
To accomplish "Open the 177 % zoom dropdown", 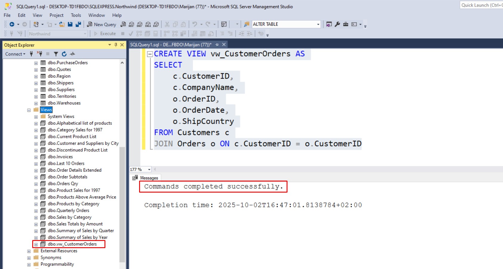I will point(149,170).
